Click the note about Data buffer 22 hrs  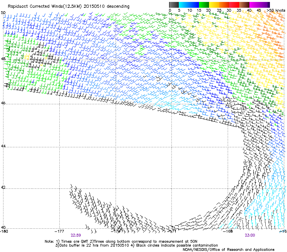pyautogui.click(x=92, y=245)
